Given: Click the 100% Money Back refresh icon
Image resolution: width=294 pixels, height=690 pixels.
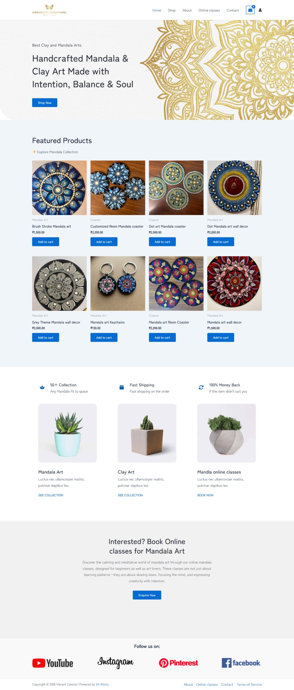Looking at the screenshot, I should (201, 387).
